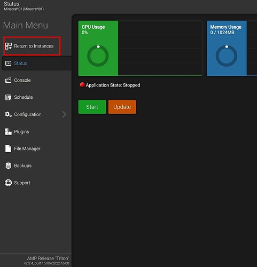Start the Minecraft server application
The height and width of the screenshot is (267, 257).
[92, 107]
